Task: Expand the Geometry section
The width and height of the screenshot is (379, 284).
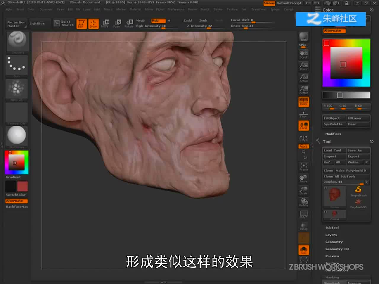Action: click(334, 242)
